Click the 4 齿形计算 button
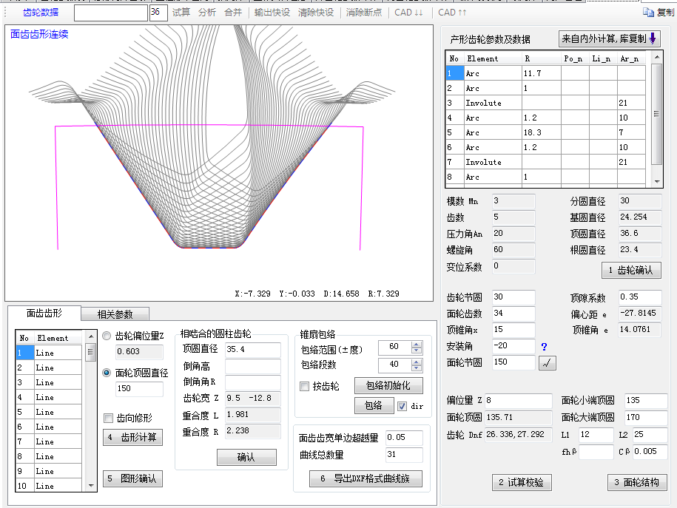677x508 pixels. [132, 437]
